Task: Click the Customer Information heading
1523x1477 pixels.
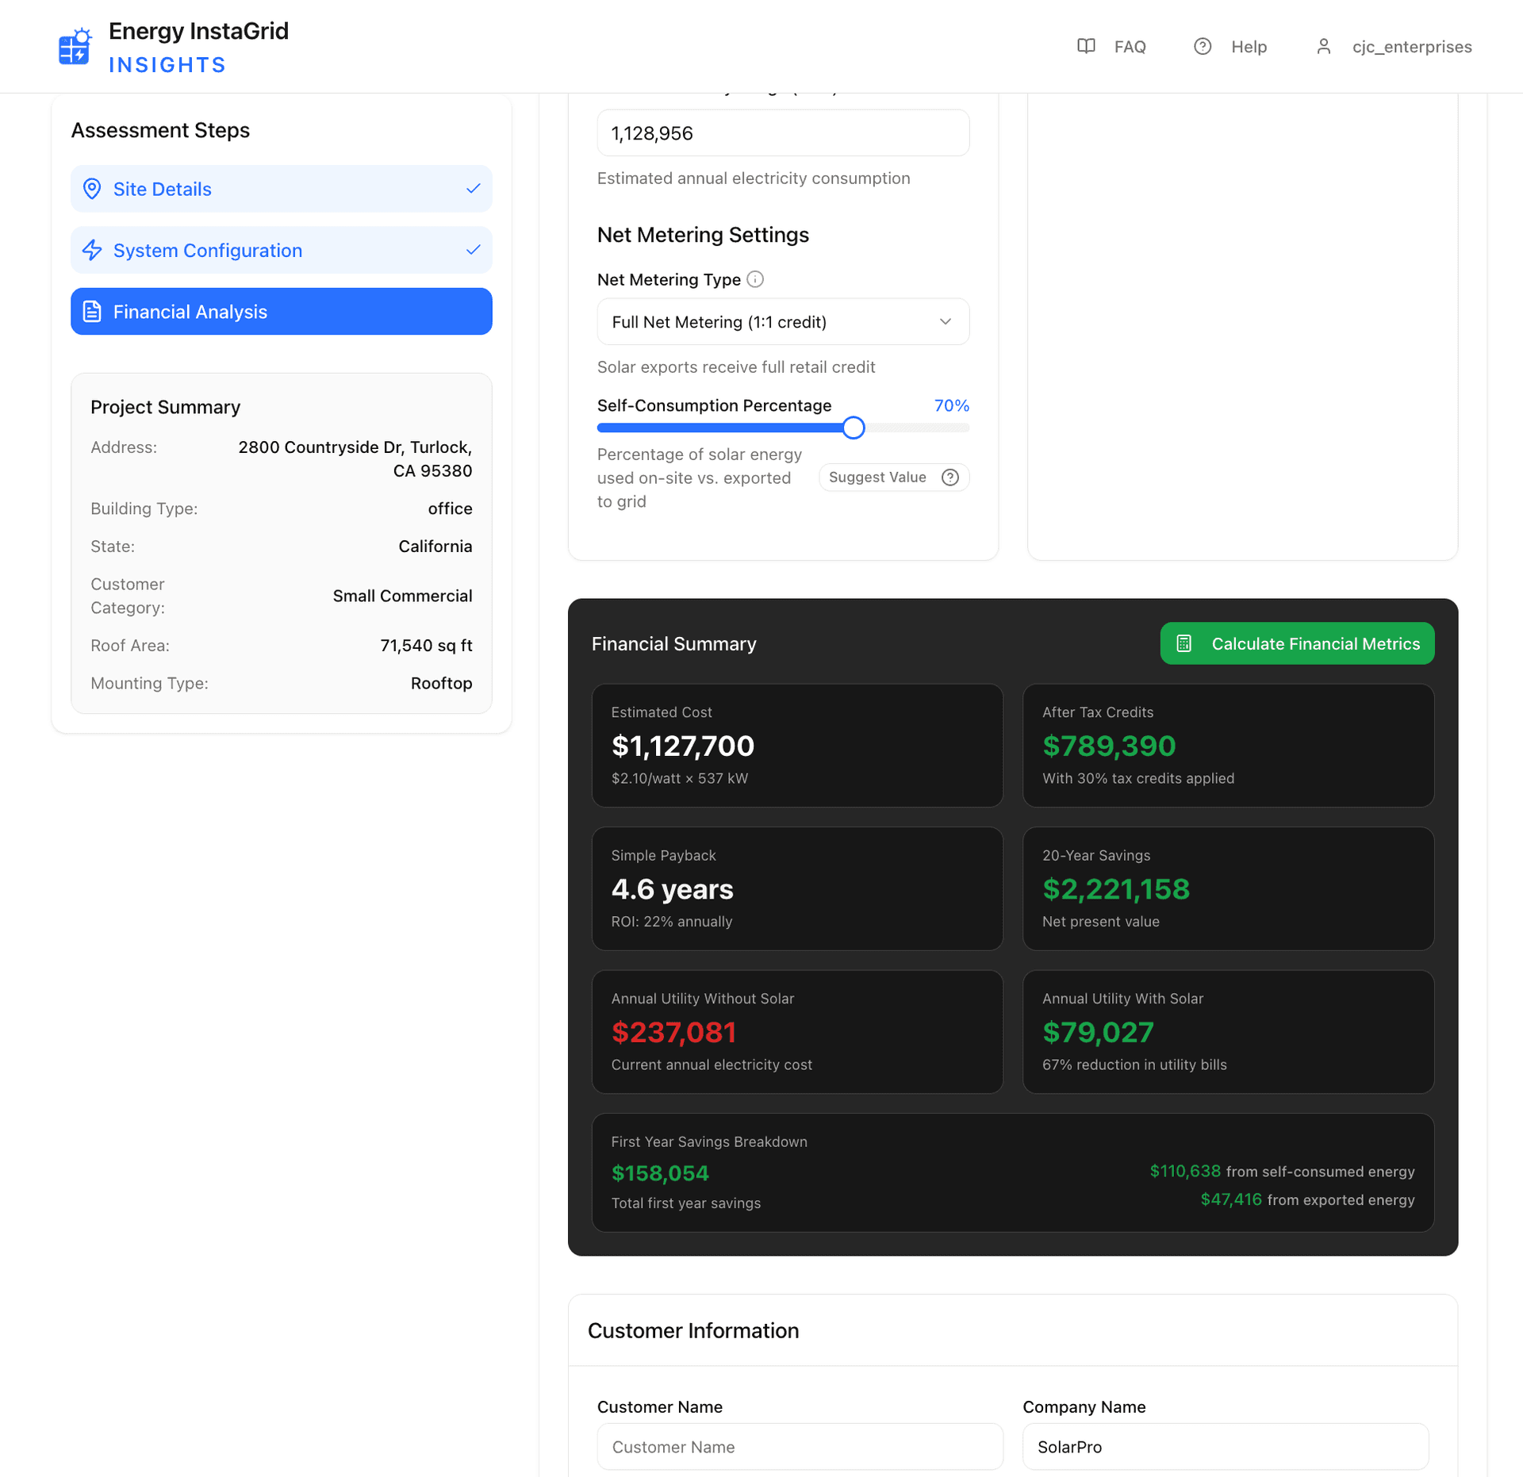Action: tap(692, 1330)
